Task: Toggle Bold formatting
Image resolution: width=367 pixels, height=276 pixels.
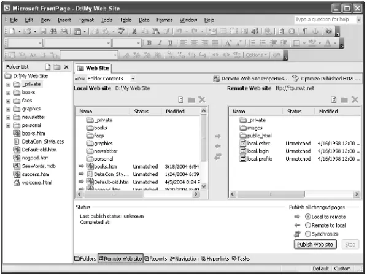Action: [149, 43]
